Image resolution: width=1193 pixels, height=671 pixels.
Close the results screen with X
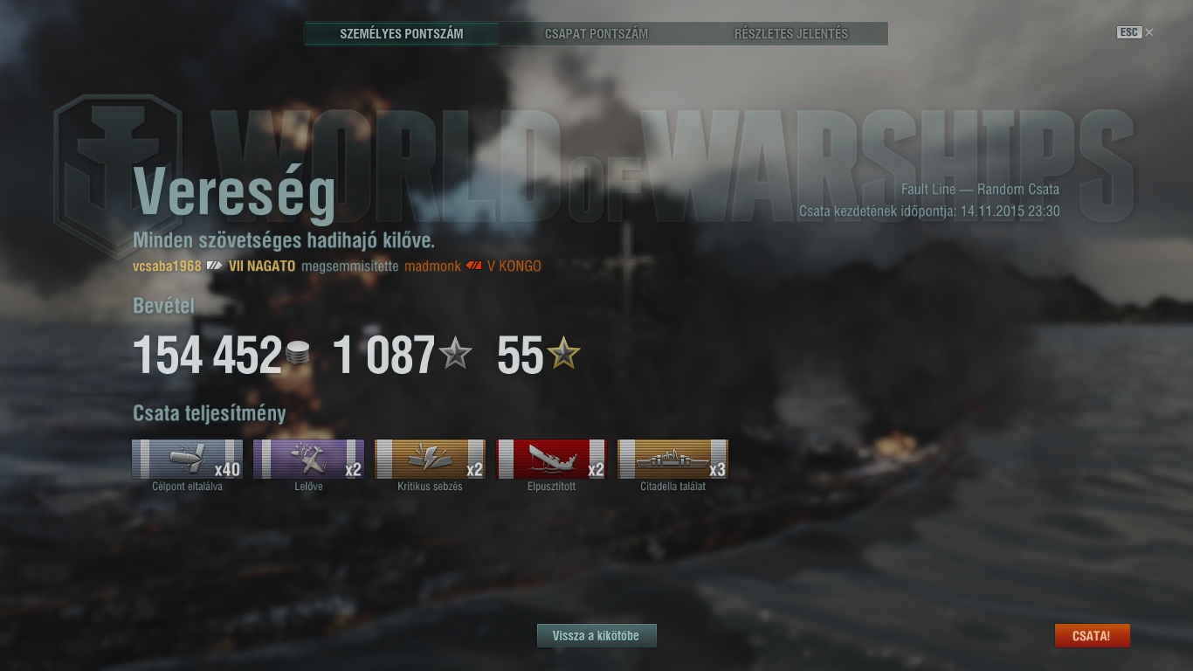pyautogui.click(x=1149, y=32)
